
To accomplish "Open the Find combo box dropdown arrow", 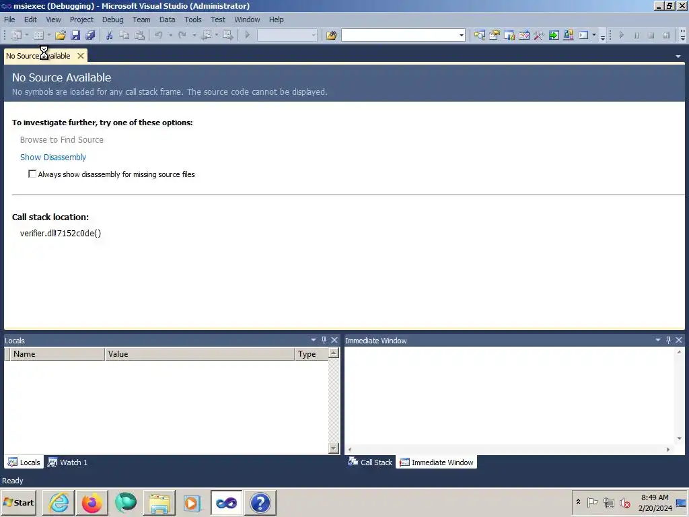I will pos(462,35).
